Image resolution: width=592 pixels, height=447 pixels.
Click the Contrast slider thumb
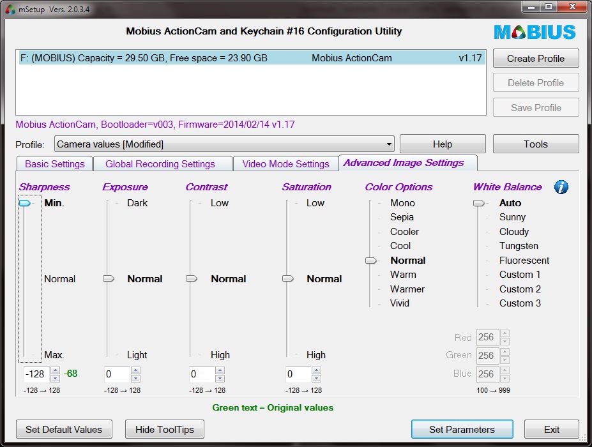(x=192, y=278)
